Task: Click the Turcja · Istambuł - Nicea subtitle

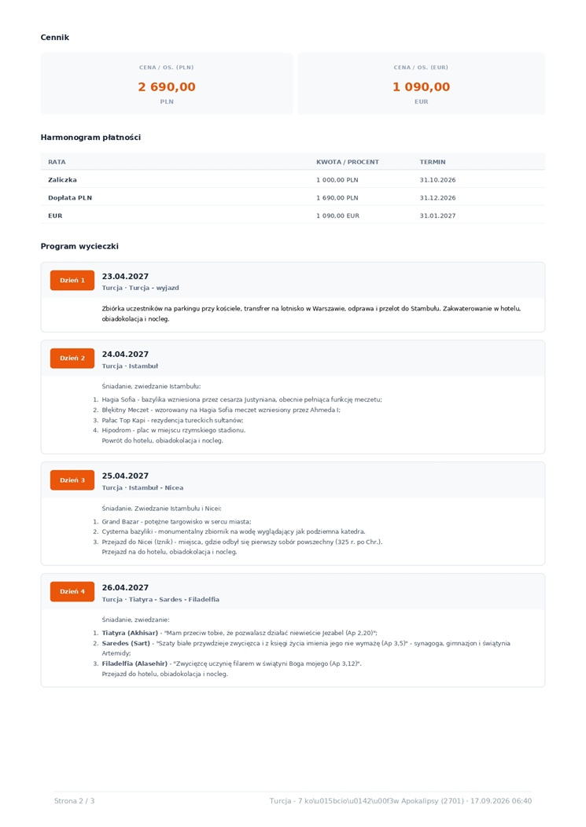Action: (x=142, y=488)
